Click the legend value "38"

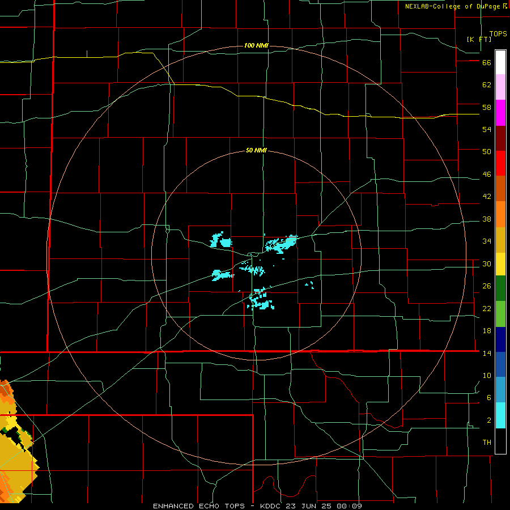487,219
